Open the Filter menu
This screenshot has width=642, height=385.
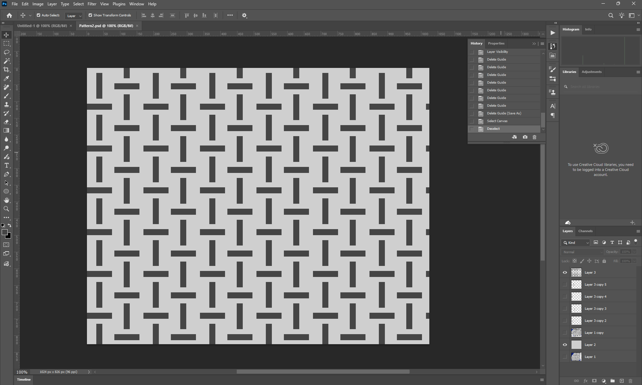click(x=92, y=4)
